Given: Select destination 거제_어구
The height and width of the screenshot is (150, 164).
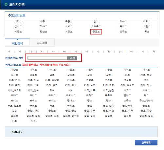Looking at the screenshot, I should 71,85.
